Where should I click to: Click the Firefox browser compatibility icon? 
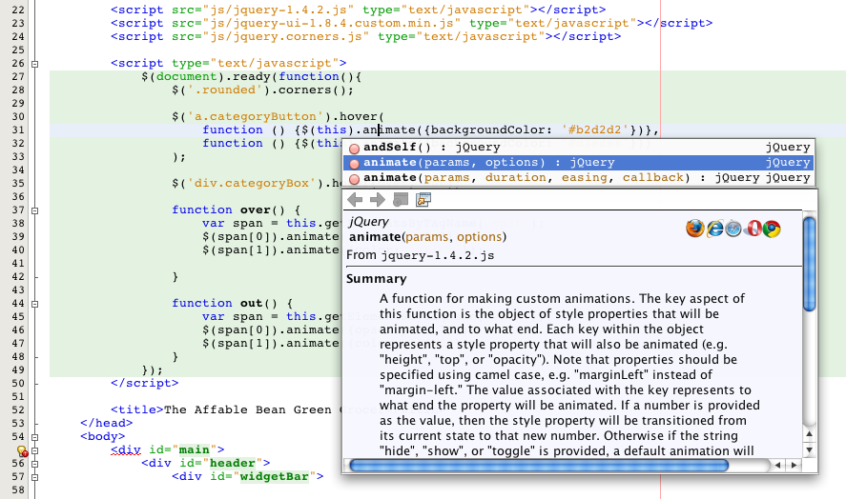click(695, 229)
